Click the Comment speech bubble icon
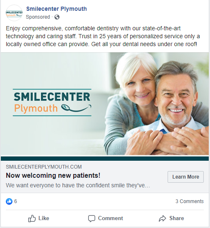This screenshot has height=228, width=210. (91, 218)
